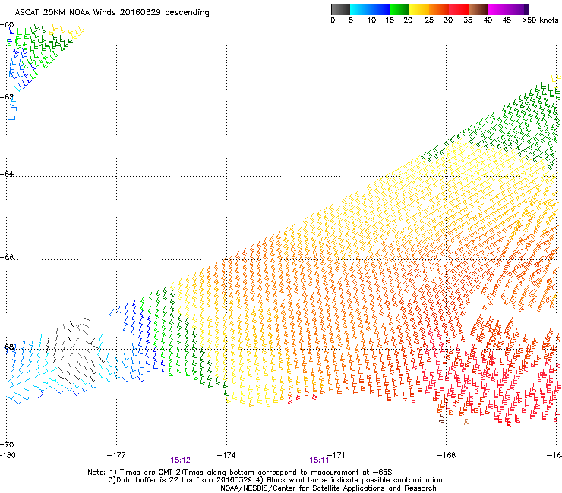Click latitude label '-70' on left axis

click(x=7, y=444)
